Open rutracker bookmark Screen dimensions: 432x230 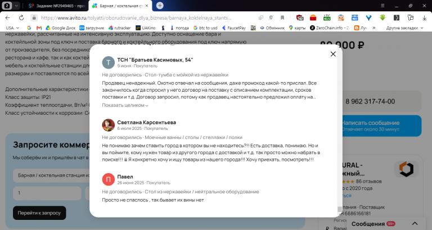click(120, 28)
